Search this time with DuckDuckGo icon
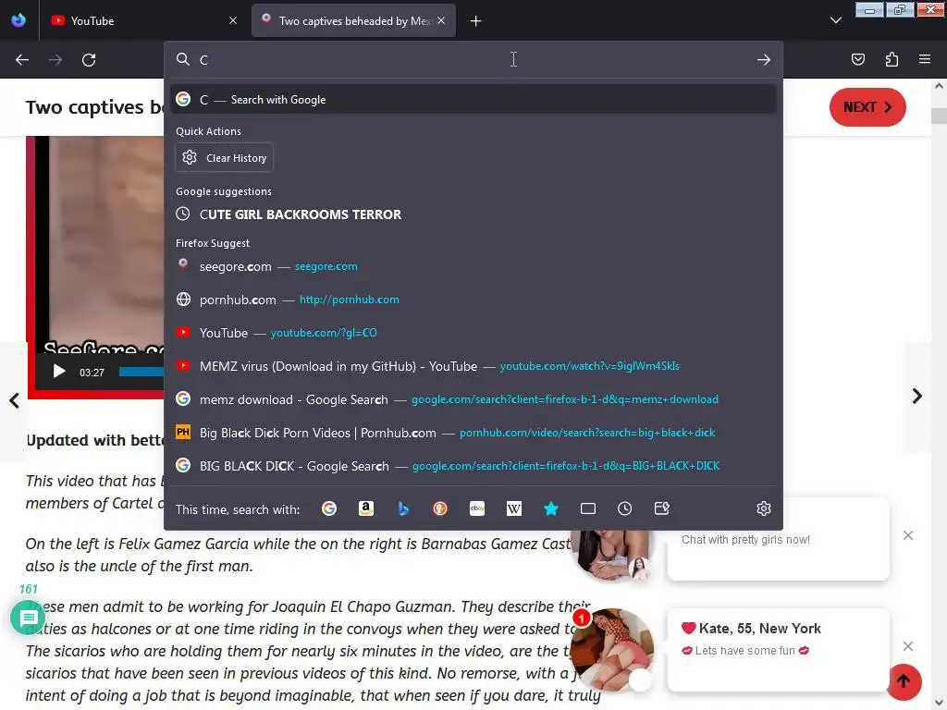 [440, 509]
